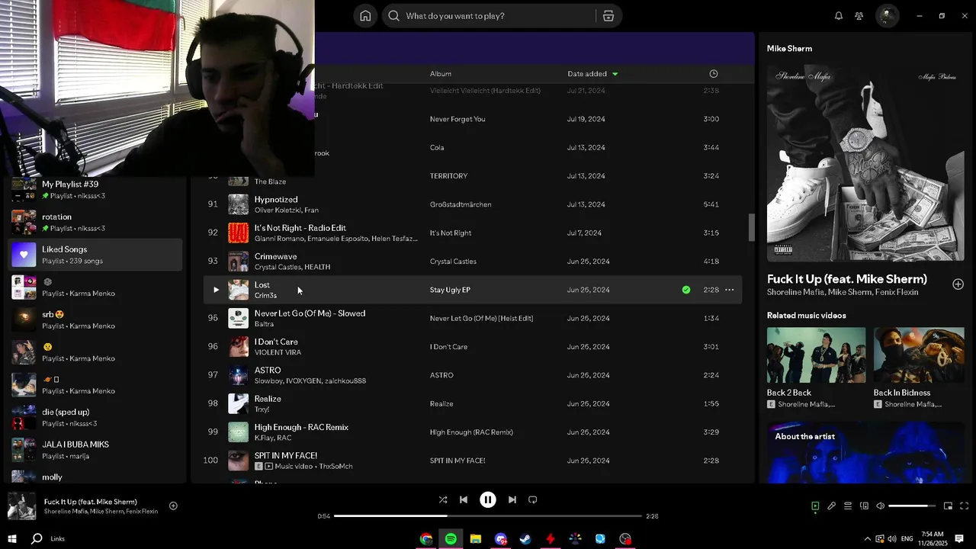
Task: Open Mike Sherm title in right panel
Action: point(789,49)
